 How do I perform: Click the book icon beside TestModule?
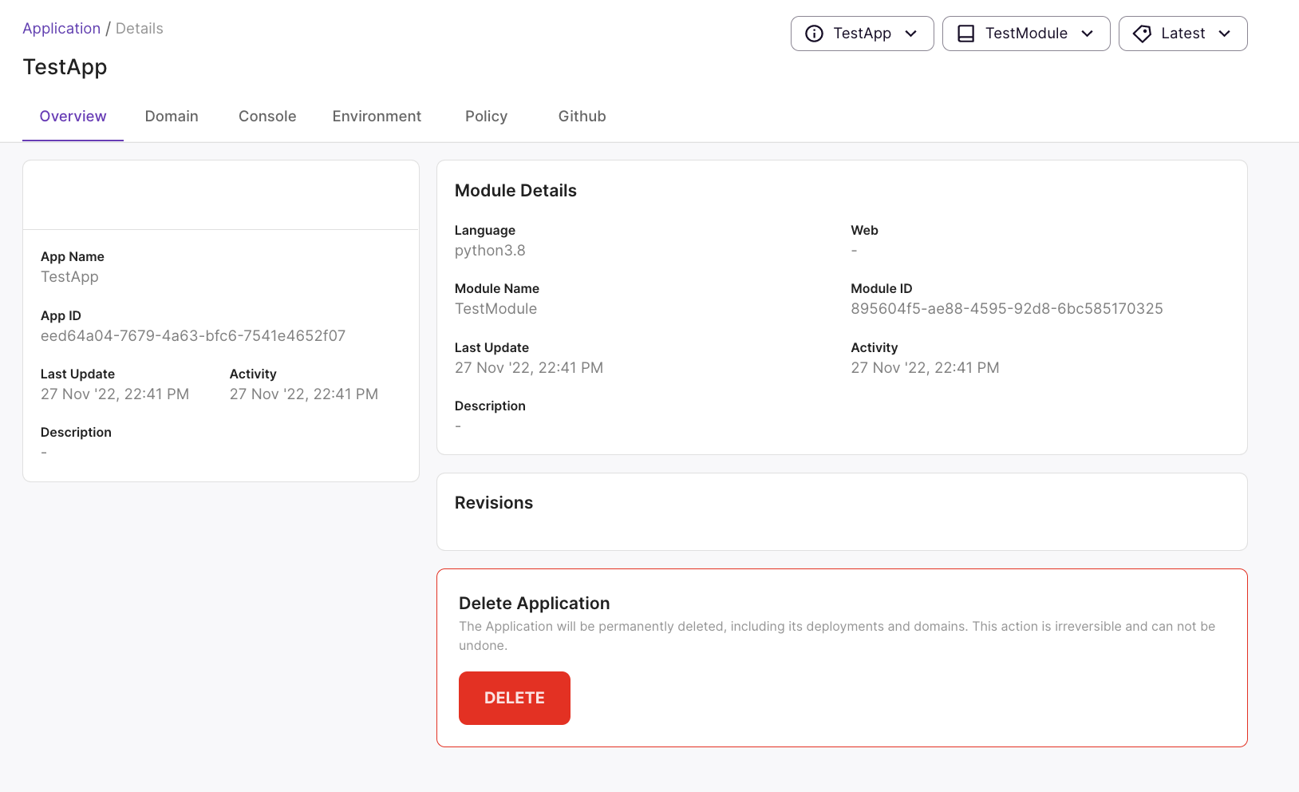(x=965, y=34)
